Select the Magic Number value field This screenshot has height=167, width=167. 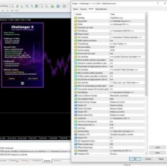click(127, 34)
